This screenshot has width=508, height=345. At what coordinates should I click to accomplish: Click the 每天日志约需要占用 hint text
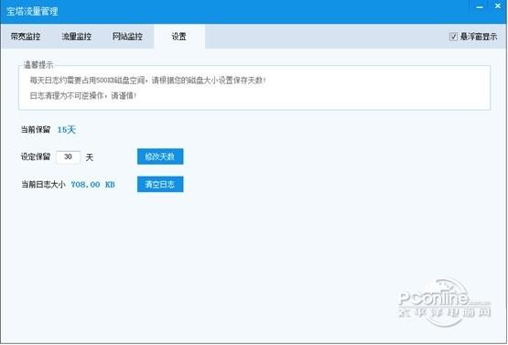coord(147,81)
